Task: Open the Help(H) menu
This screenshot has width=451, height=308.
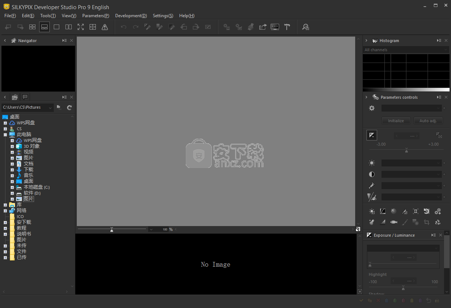Action: 187,16
